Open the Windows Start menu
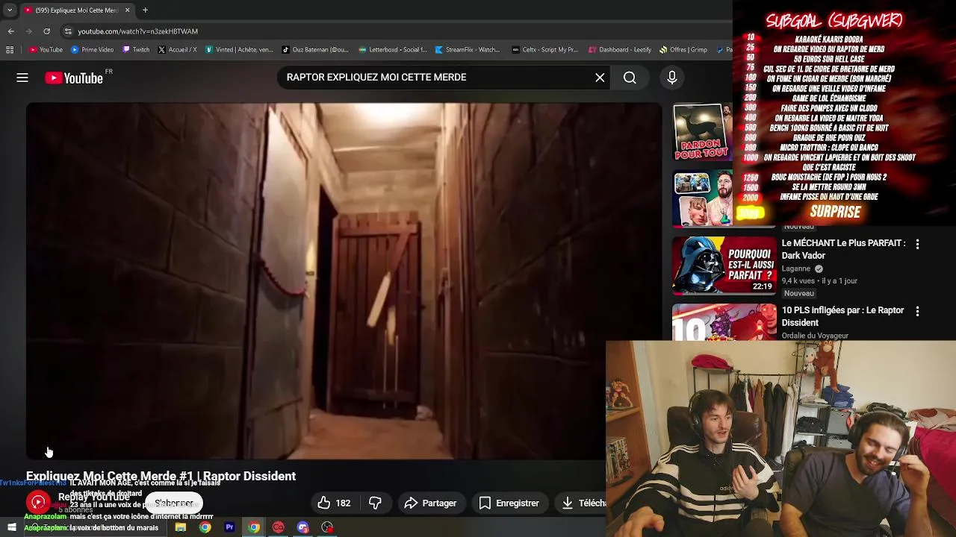This screenshot has width=956, height=537. coord(11,527)
